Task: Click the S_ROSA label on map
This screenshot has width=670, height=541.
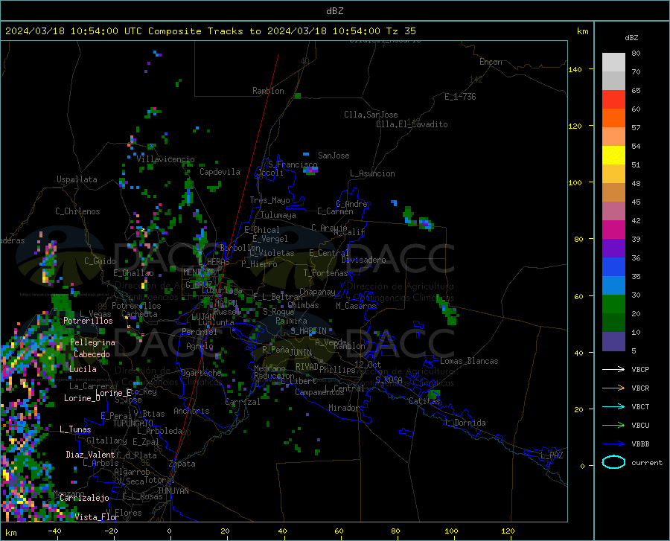Action: pos(389,380)
